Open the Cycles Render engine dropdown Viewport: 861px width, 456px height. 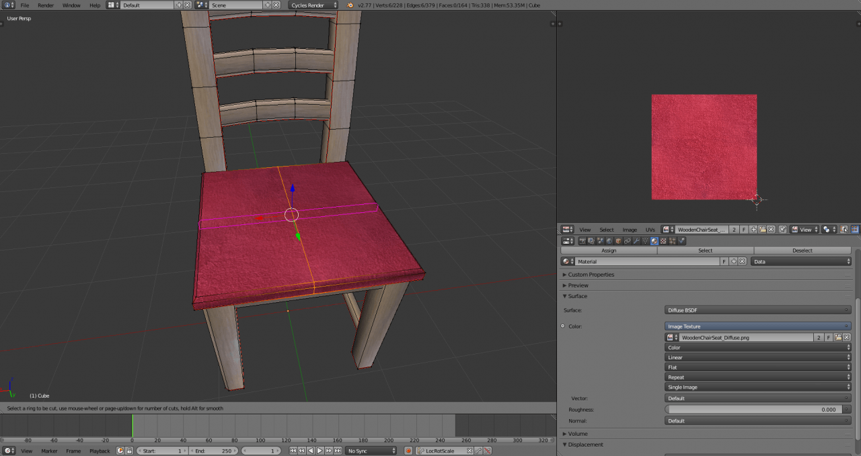point(313,5)
